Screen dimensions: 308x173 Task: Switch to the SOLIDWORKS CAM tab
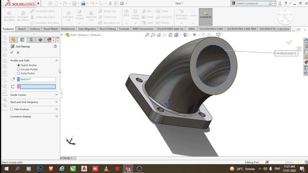211,29
